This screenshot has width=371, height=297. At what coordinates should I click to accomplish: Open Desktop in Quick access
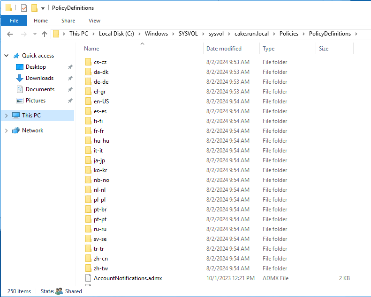tap(36, 67)
